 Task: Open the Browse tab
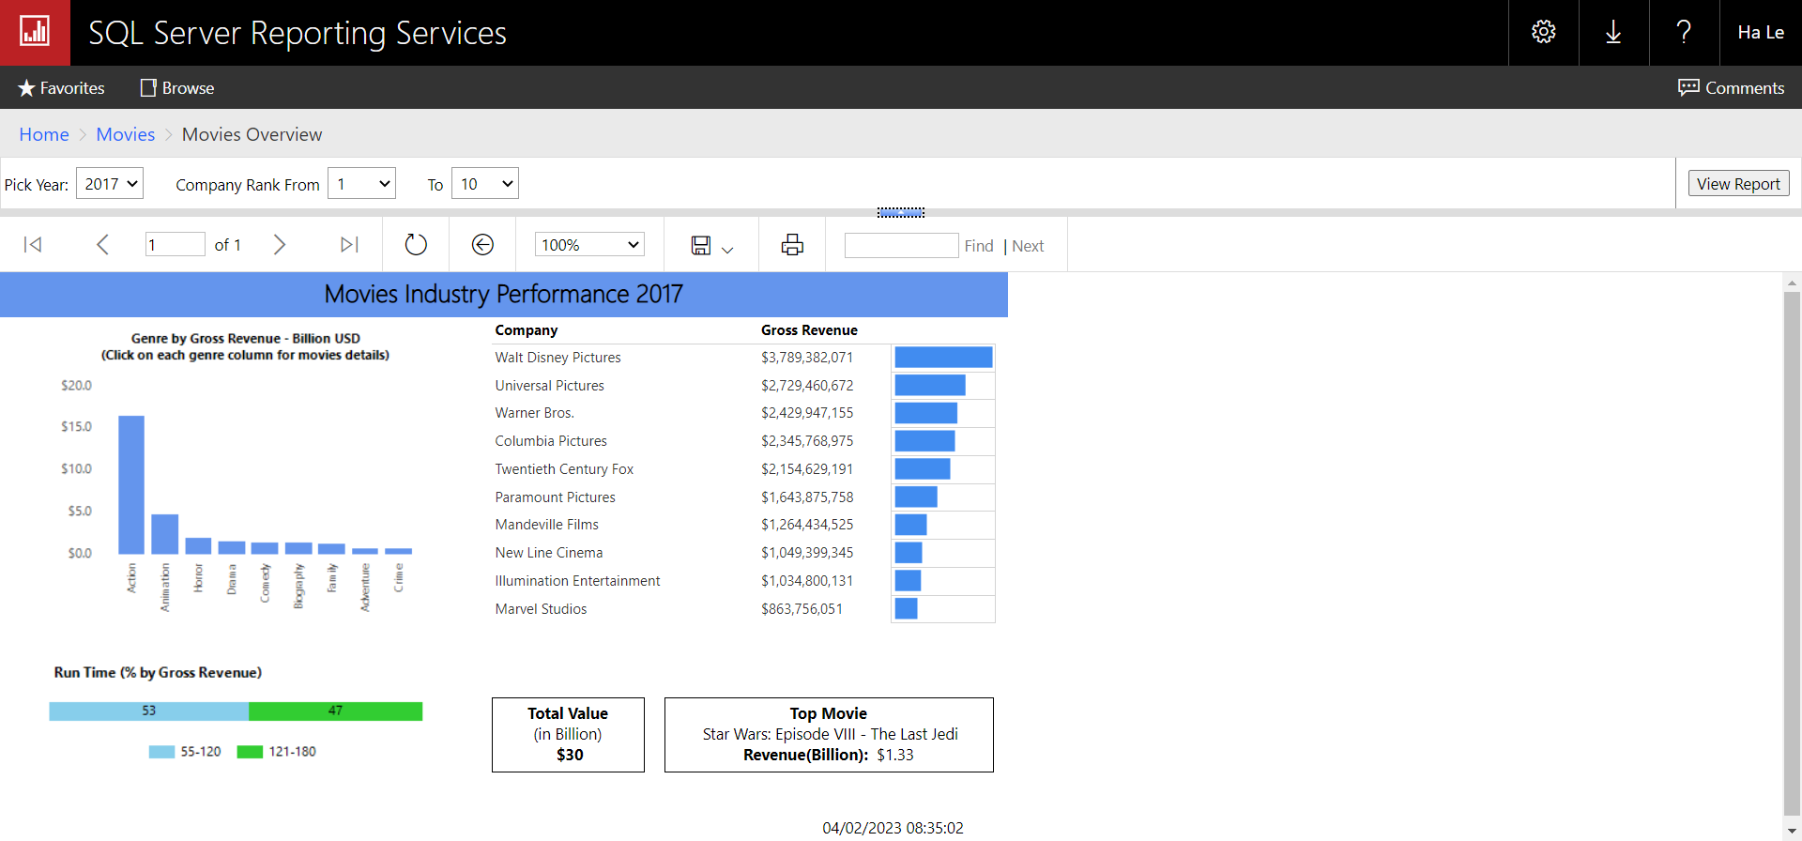(177, 88)
